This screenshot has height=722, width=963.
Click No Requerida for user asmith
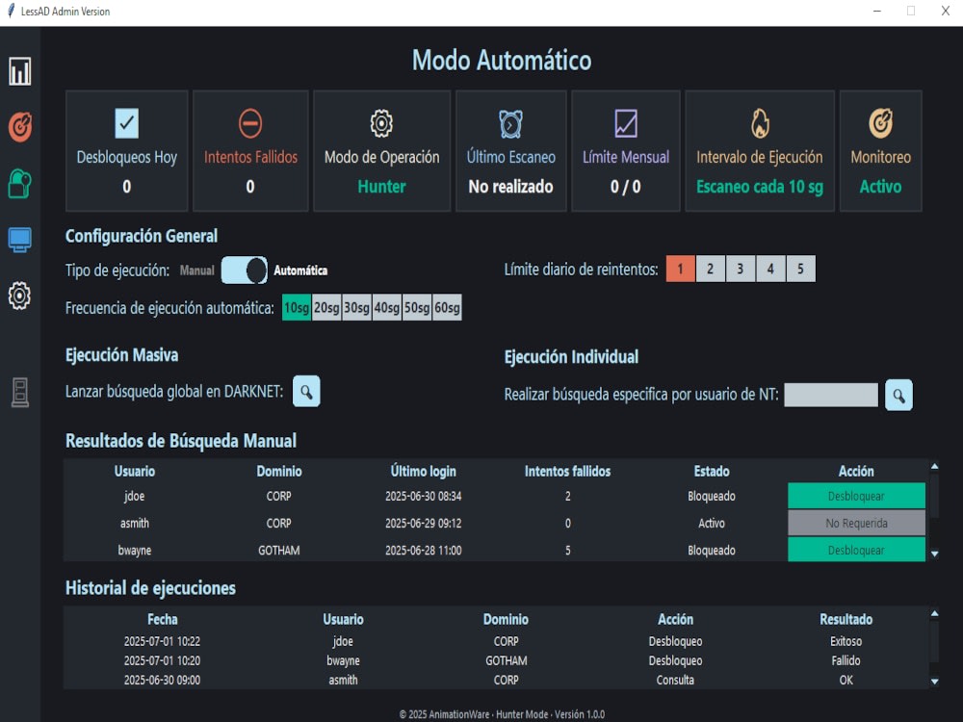coord(856,523)
